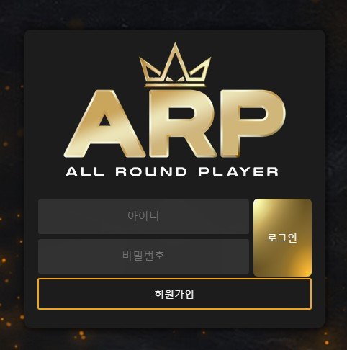347x350 pixels.
Task: Click the word PLAYER in the tagline
Action: 238,172
